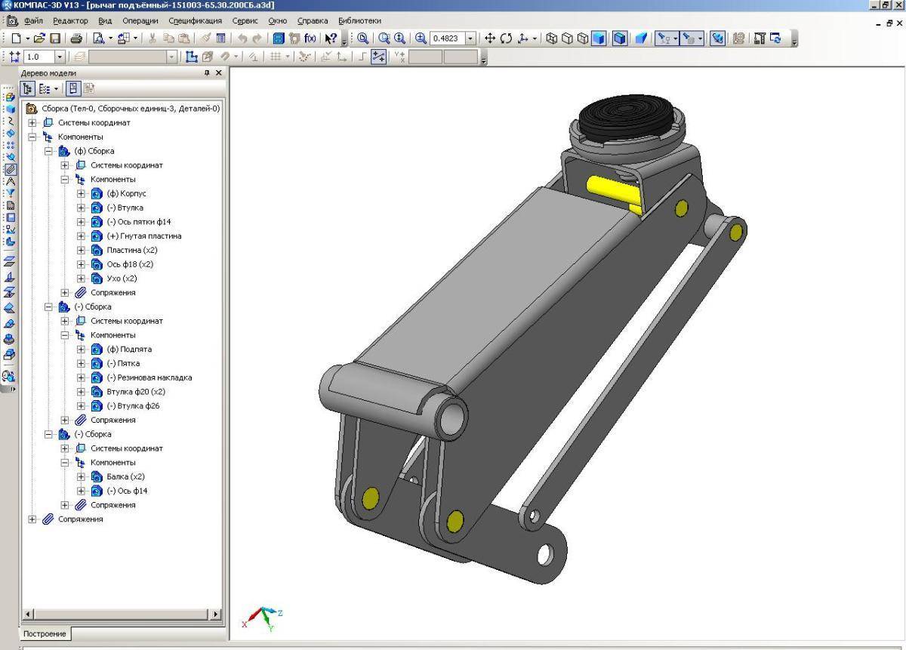The image size is (906, 650).
Task: Expand the top-level Системы координат node
Action: 32,122
